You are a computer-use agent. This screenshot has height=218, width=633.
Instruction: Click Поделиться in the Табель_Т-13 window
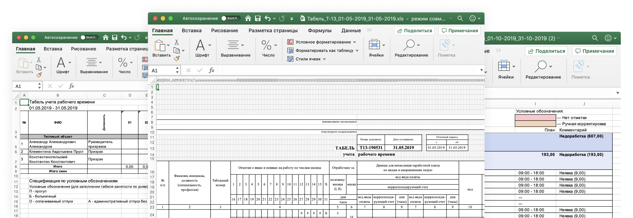pos(414,31)
